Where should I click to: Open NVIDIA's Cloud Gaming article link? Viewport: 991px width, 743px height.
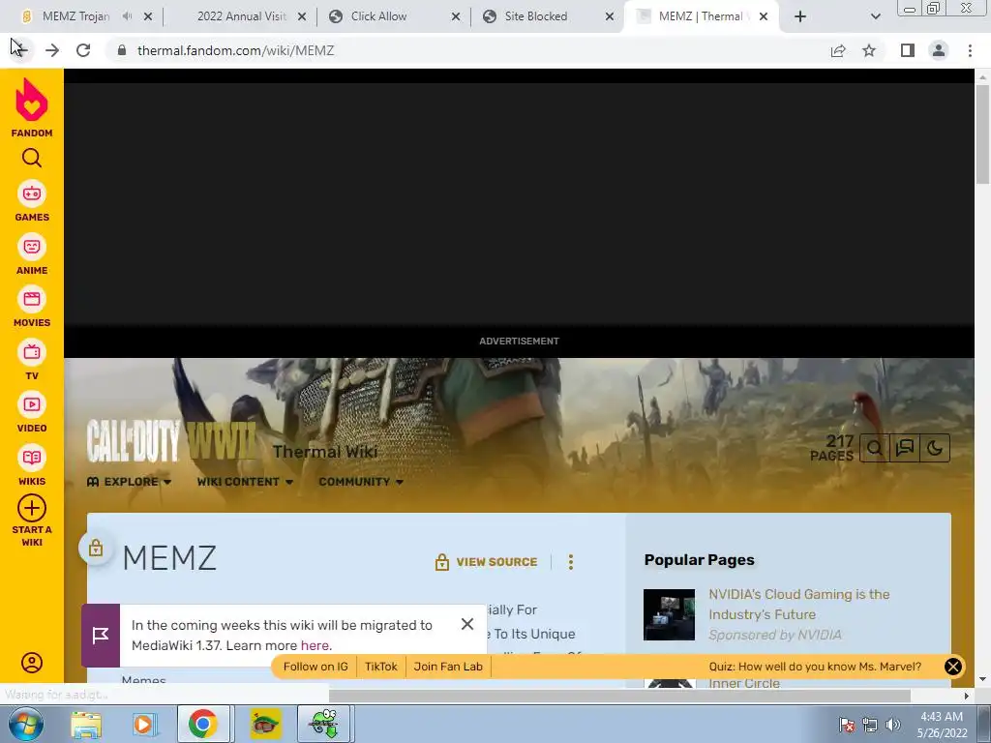click(x=798, y=604)
